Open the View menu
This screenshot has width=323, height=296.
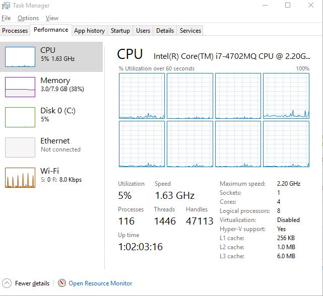52,18
